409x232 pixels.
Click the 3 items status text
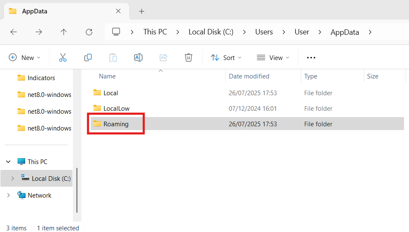point(16,228)
